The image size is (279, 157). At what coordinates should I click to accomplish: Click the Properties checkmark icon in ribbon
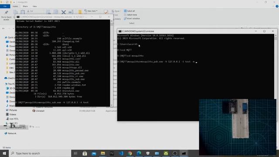[106, 12]
